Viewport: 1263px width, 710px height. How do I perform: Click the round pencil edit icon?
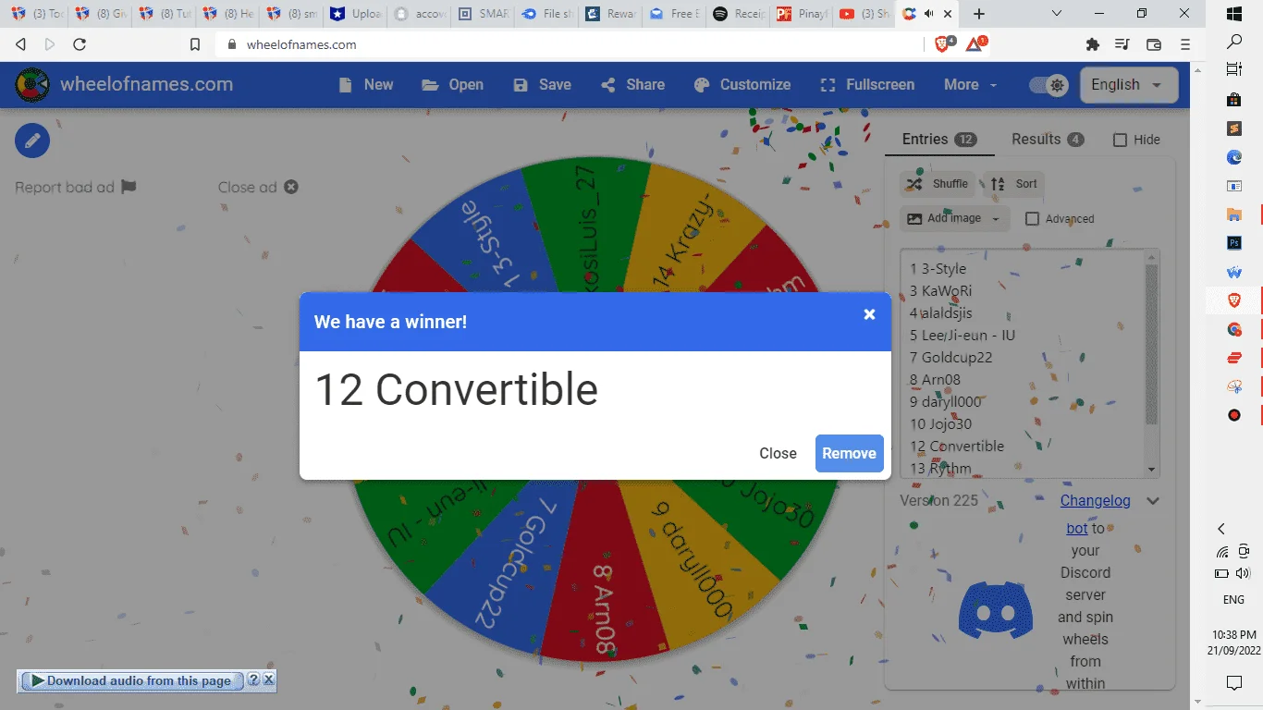tap(32, 141)
